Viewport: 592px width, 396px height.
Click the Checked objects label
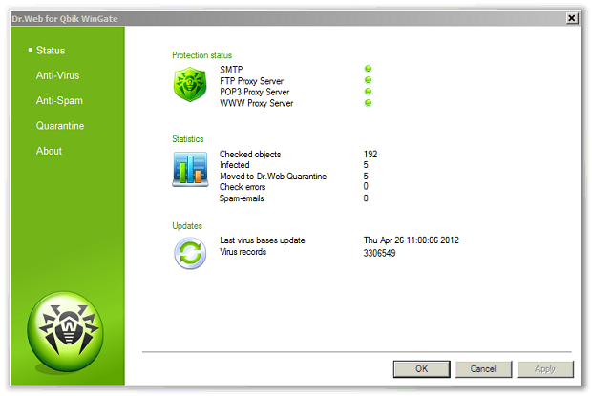click(x=250, y=155)
